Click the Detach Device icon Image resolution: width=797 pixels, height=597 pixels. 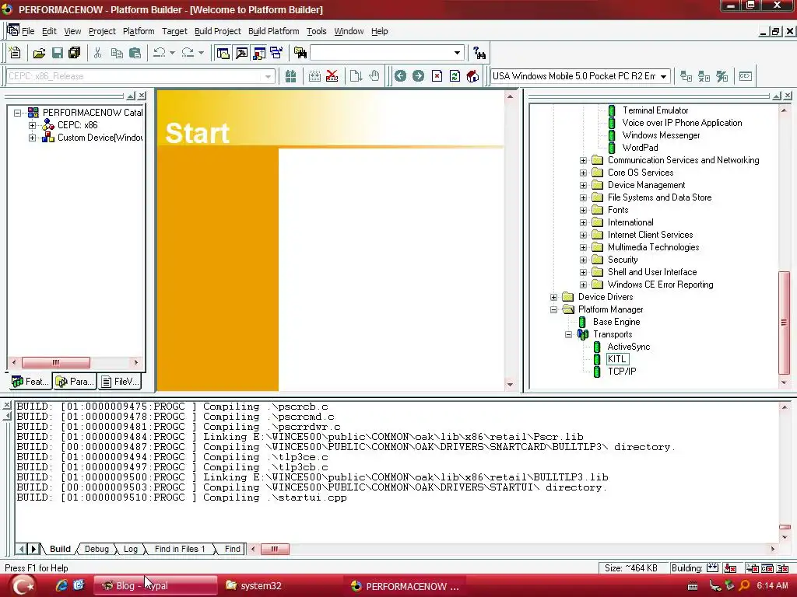[704, 76]
